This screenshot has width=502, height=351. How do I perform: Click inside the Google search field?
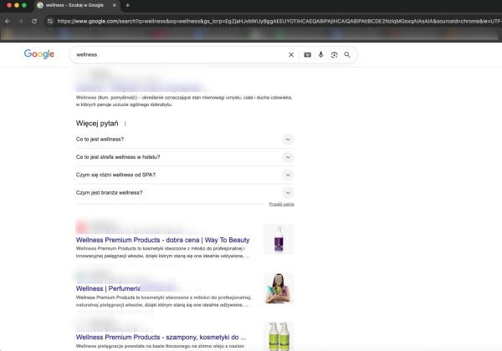[176, 54]
